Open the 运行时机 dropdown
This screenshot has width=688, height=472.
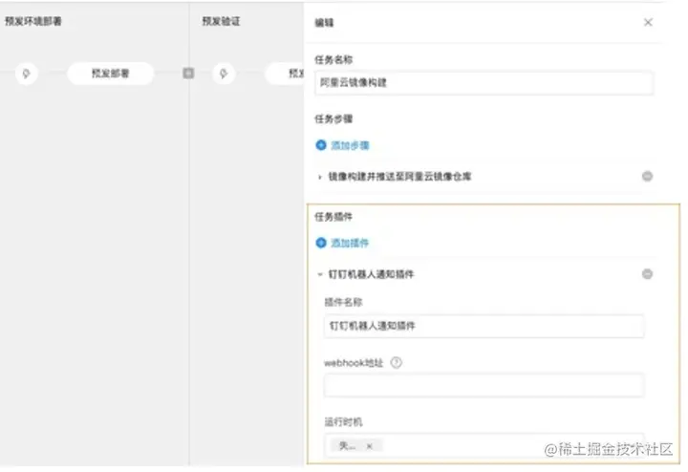484,445
